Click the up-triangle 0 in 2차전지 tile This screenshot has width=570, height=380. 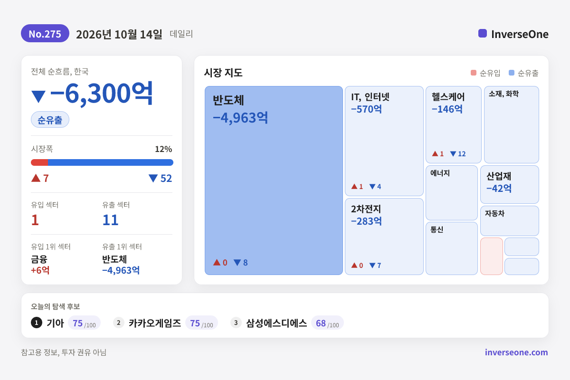[x=357, y=266]
